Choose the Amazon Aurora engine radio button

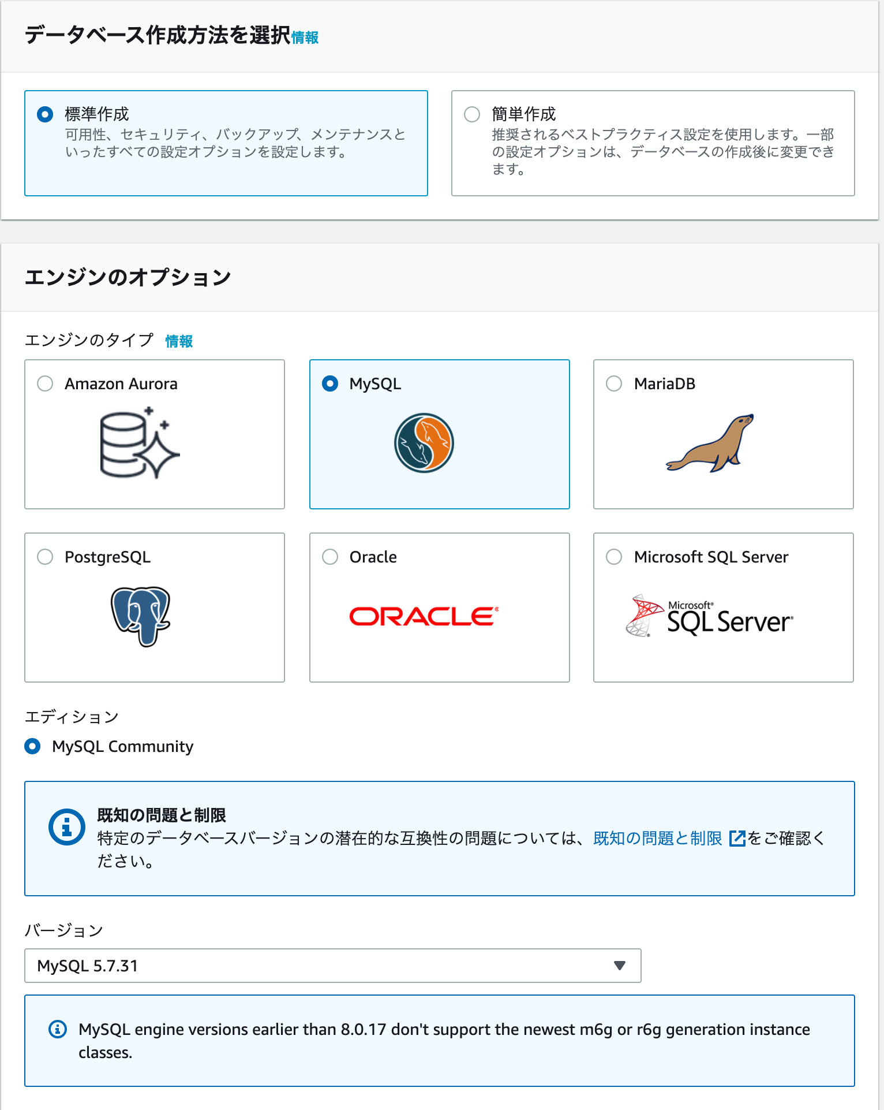coord(45,383)
